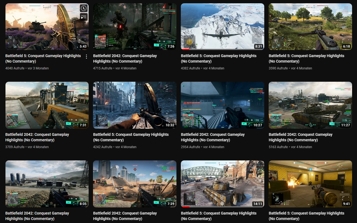The height and width of the screenshot is (223, 357).
Task: Click the Watch Later clock icon on the first thumbnail
Action: tap(84, 8)
